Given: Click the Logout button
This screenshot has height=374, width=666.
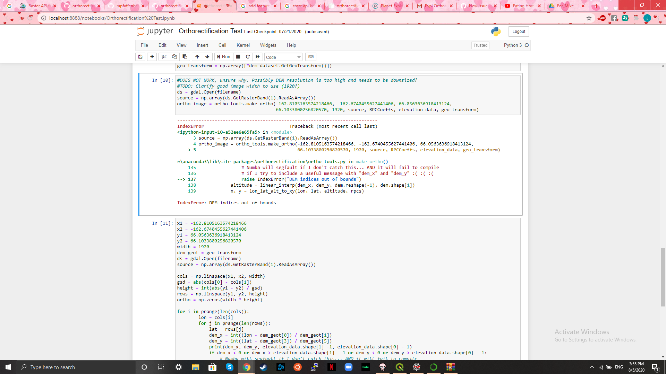Looking at the screenshot, I should (x=518, y=31).
